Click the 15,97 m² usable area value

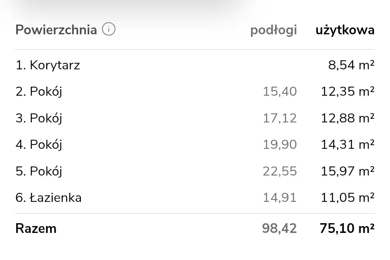[x=347, y=171]
